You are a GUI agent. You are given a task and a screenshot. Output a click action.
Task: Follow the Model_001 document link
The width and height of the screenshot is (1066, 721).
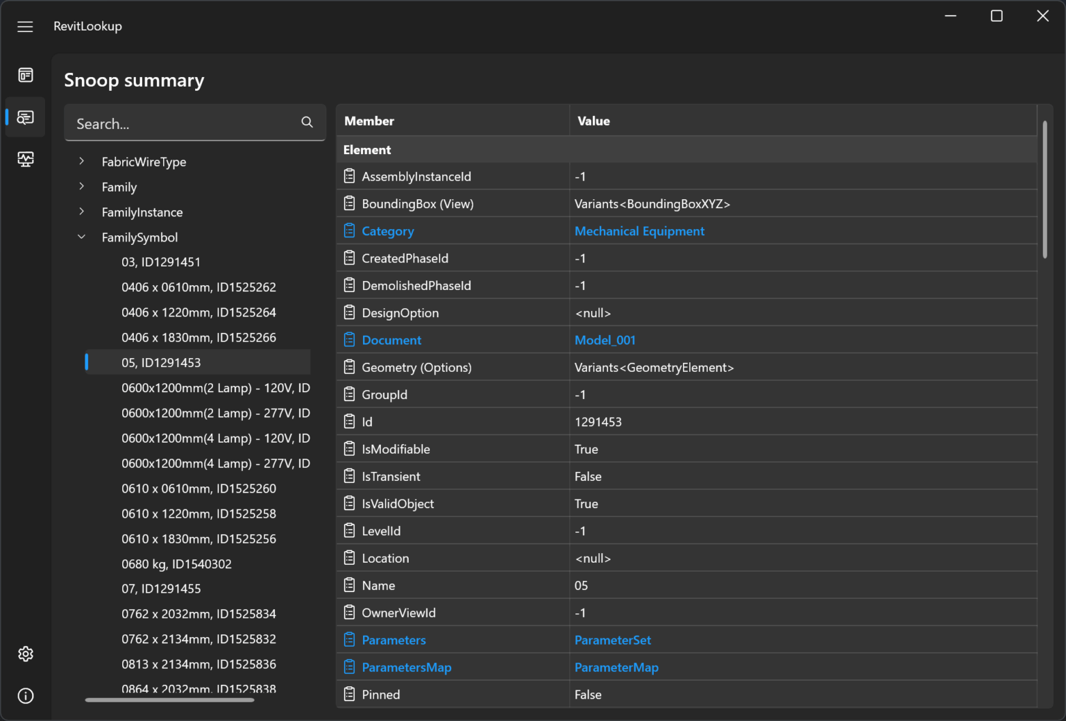pos(604,339)
